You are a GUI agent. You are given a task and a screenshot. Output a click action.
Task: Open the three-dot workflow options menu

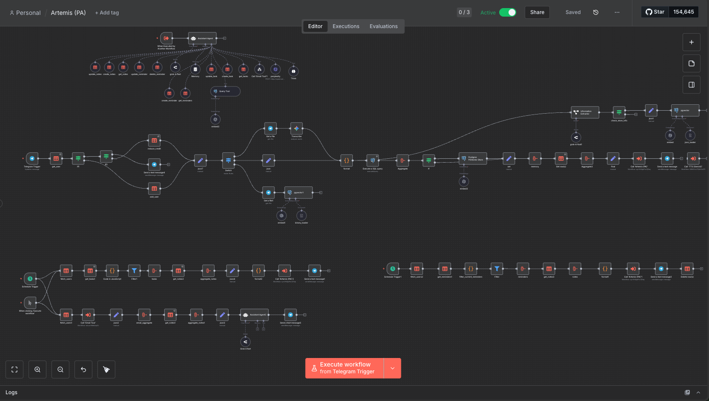coord(617,12)
